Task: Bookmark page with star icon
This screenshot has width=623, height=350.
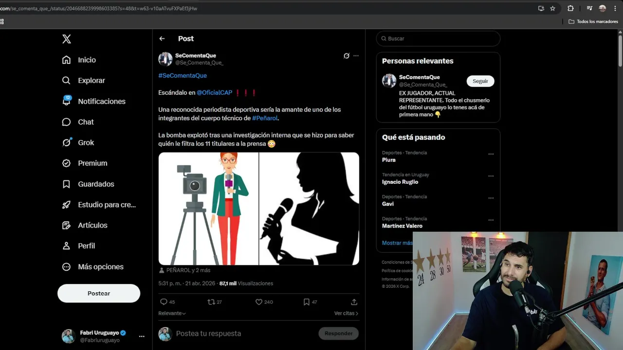Action: (x=552, y=8)
